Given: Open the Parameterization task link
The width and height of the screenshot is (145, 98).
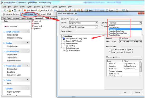Looking at the screenshot, I should click(14, 61).
